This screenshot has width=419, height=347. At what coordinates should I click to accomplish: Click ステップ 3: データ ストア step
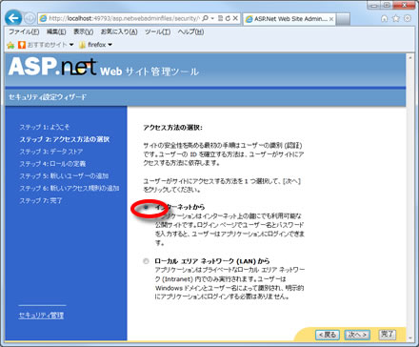51,152
